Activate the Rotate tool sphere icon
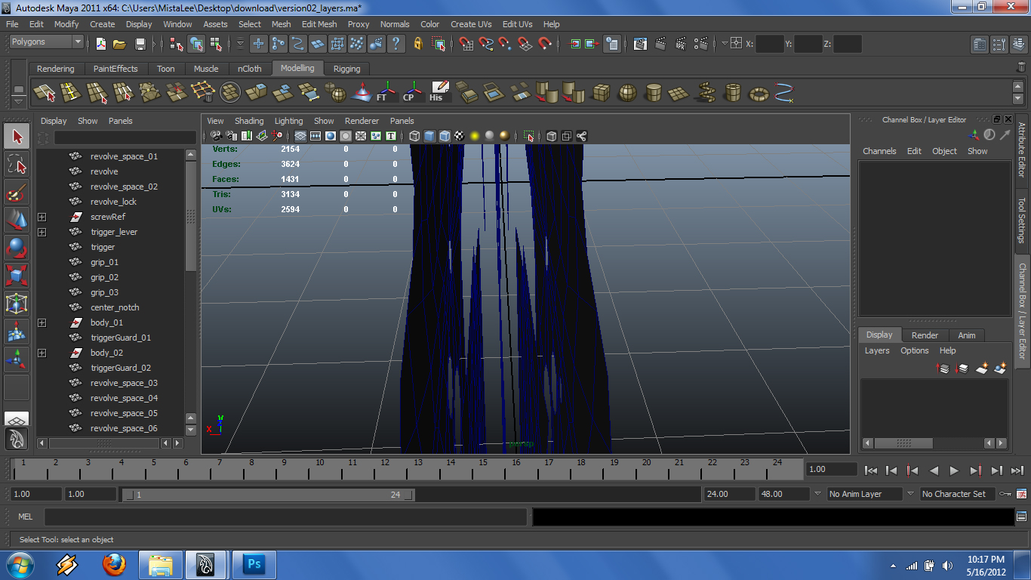 (x=17, y=248)
